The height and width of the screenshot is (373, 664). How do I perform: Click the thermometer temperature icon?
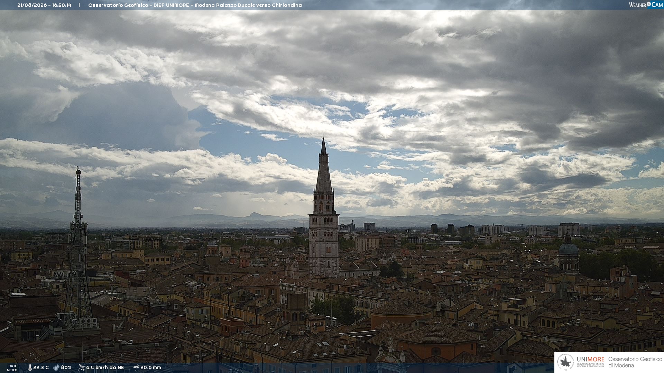point(30,367)
